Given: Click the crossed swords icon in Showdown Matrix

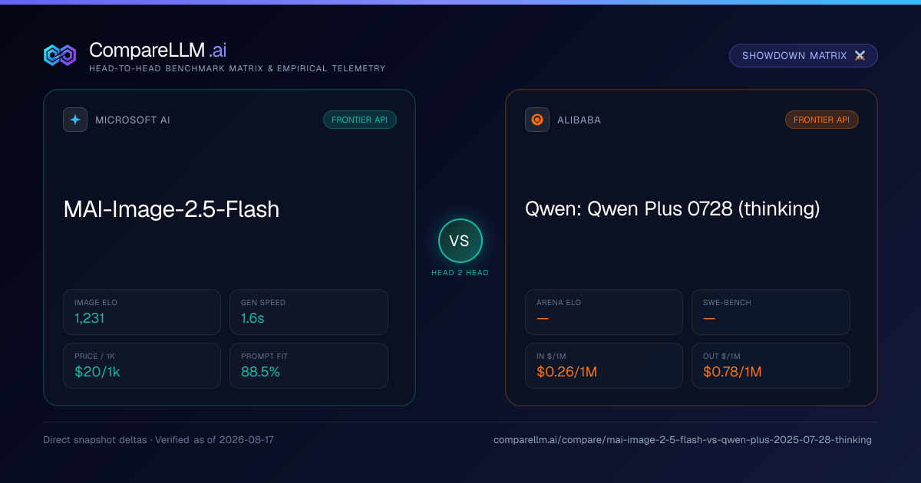Looking at the screenshot, I should click(860, 56).
